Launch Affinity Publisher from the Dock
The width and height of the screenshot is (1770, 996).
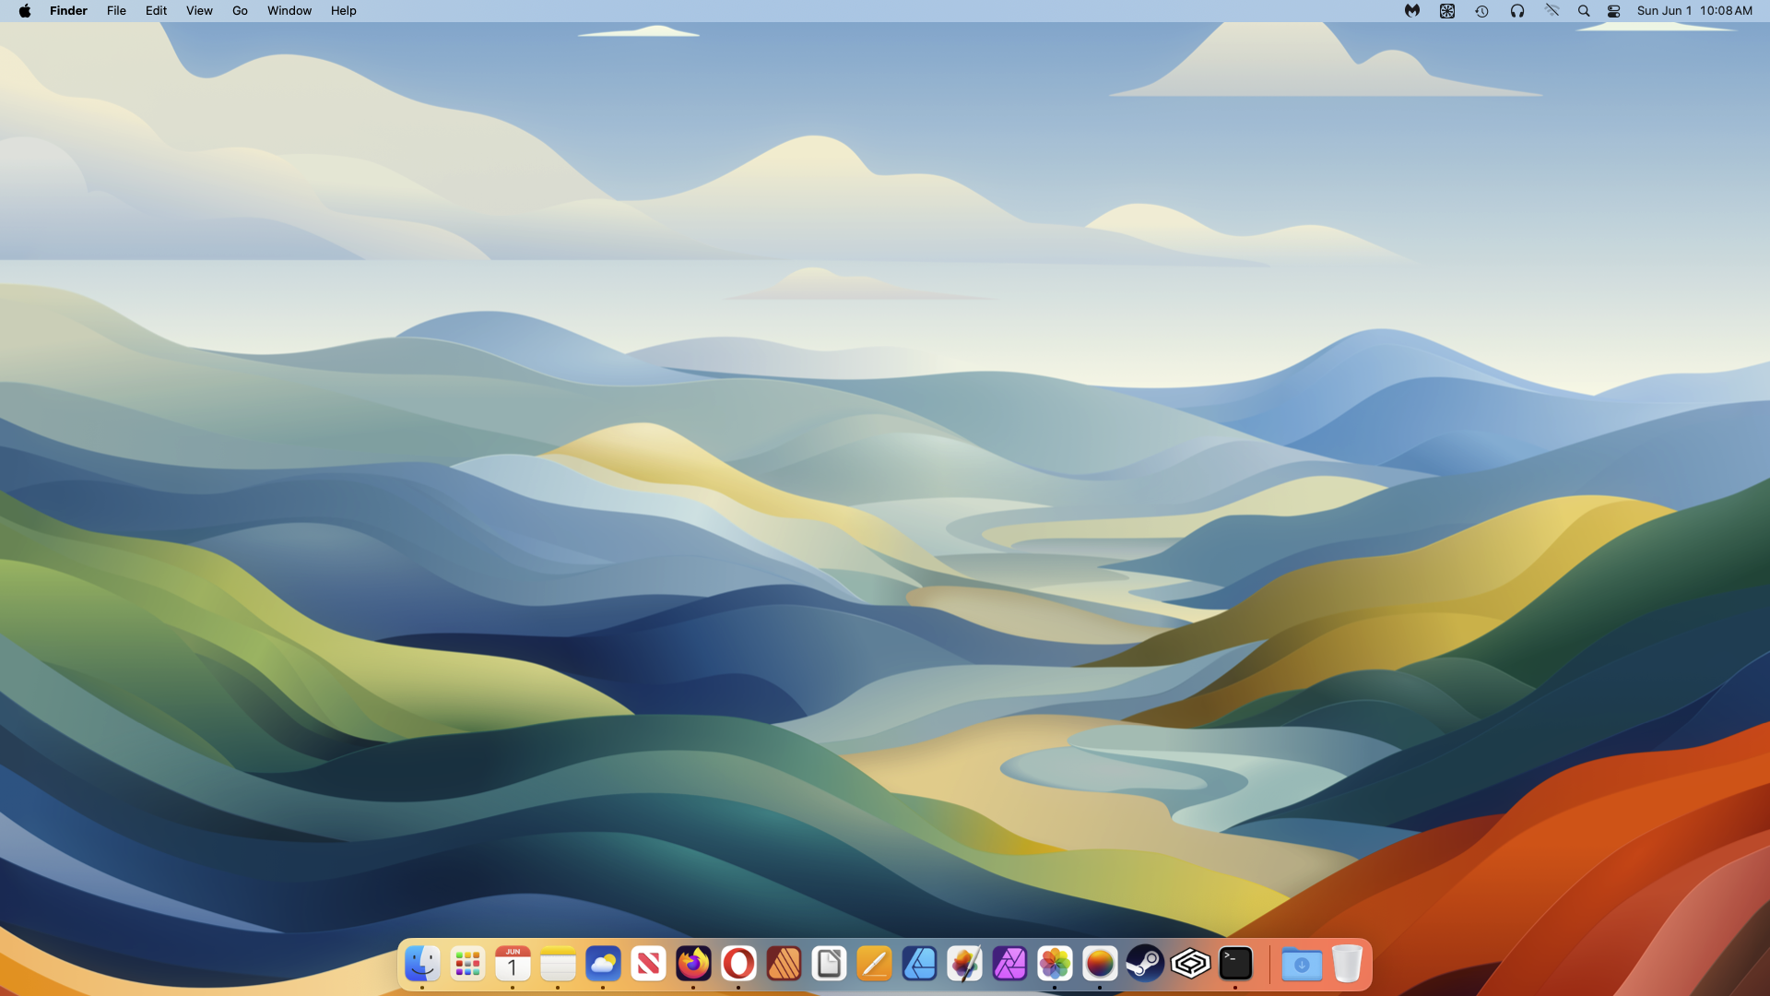click(784, 964)
